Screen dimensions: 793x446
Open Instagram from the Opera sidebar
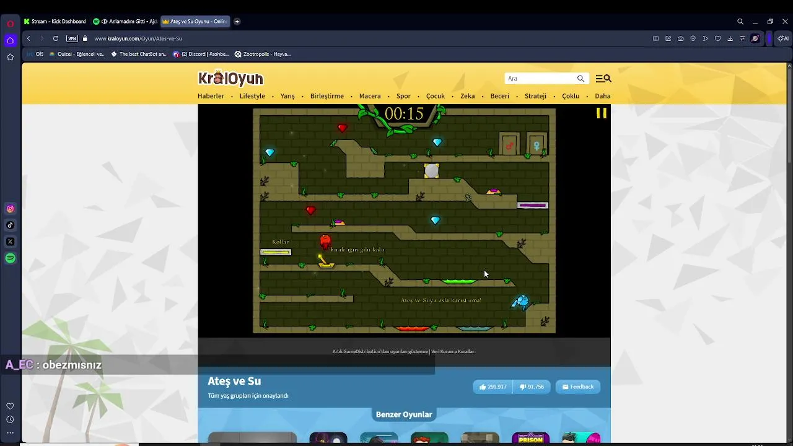[10, 209]
